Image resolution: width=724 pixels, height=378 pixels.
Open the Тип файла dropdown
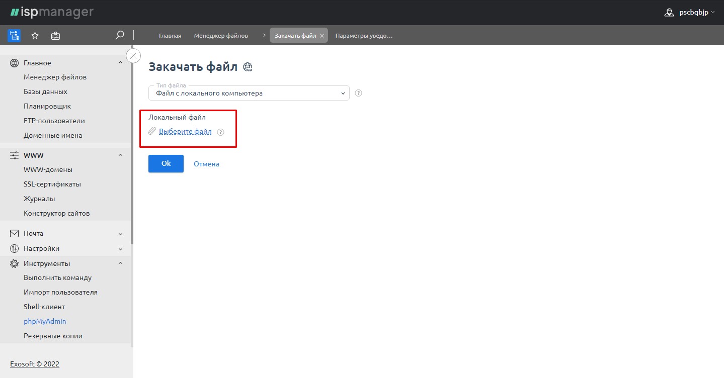pos(249,93)
